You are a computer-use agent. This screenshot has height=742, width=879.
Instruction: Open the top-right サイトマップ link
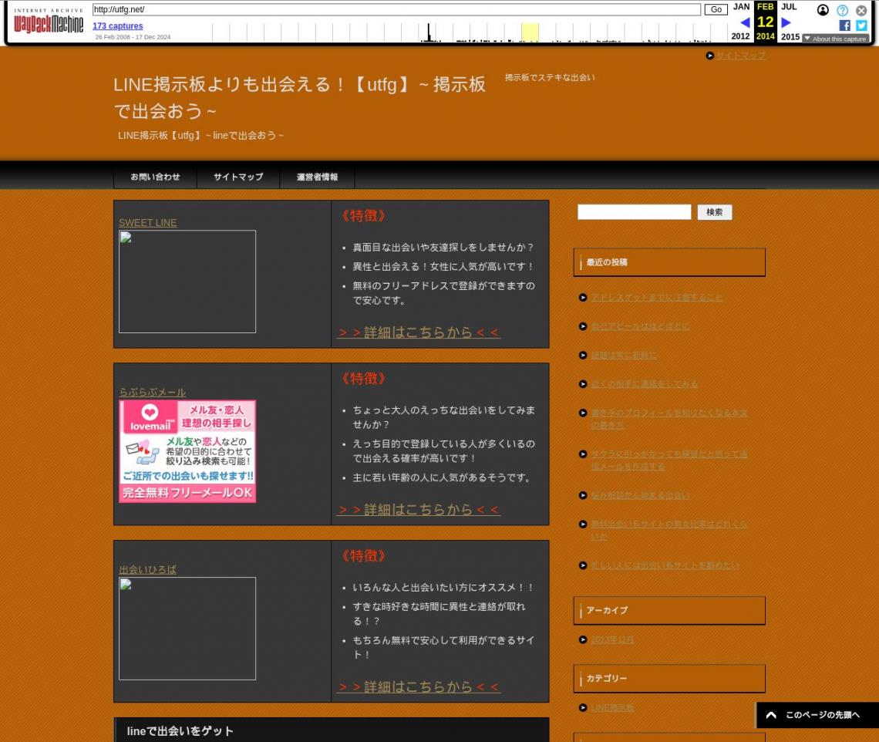click(740, 56)
